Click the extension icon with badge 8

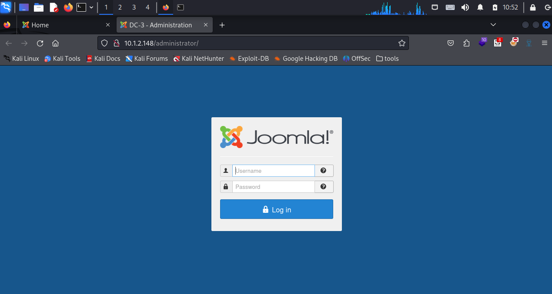498,42
